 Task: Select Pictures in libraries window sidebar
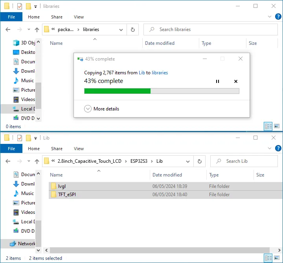pos(24,90)
